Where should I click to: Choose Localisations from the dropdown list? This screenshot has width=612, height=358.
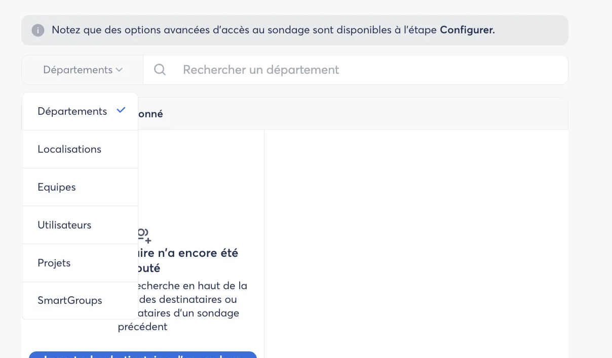point(69,149)
